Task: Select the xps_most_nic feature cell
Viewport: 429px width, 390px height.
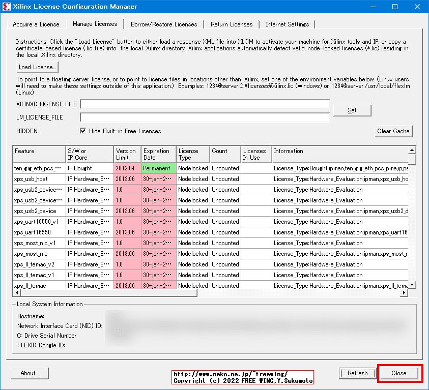Action: pos(39,254)
